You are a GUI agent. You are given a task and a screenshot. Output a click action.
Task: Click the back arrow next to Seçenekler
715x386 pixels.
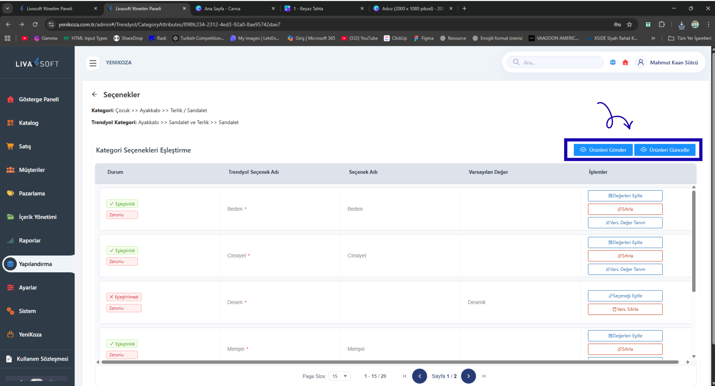[x=94, y=94]
